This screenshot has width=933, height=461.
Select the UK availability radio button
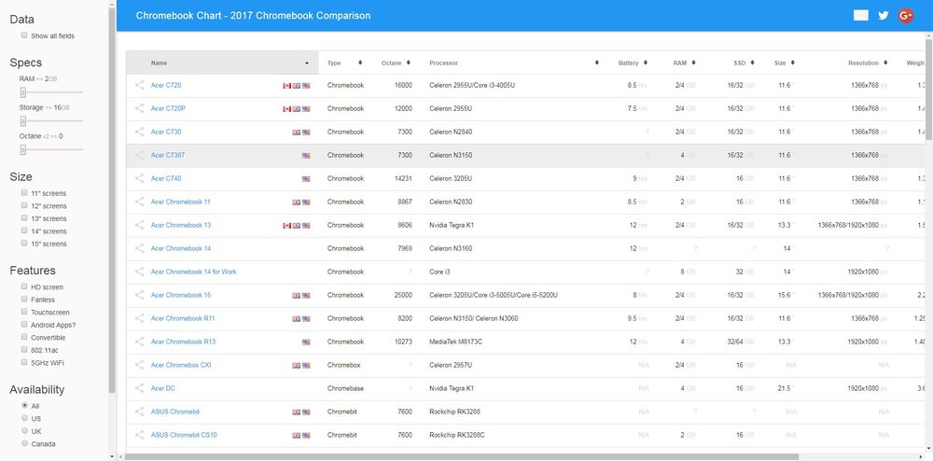pos(24,430)
